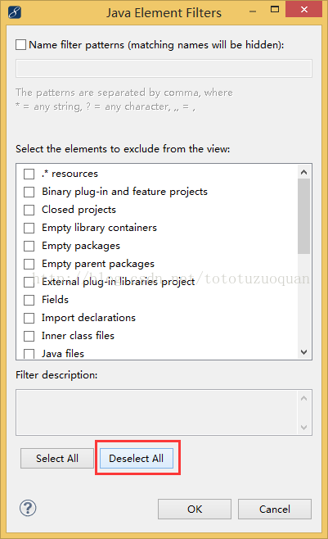Check the Inner class files filter
Viewport: 328px width, 539px height.
point(29,336)
